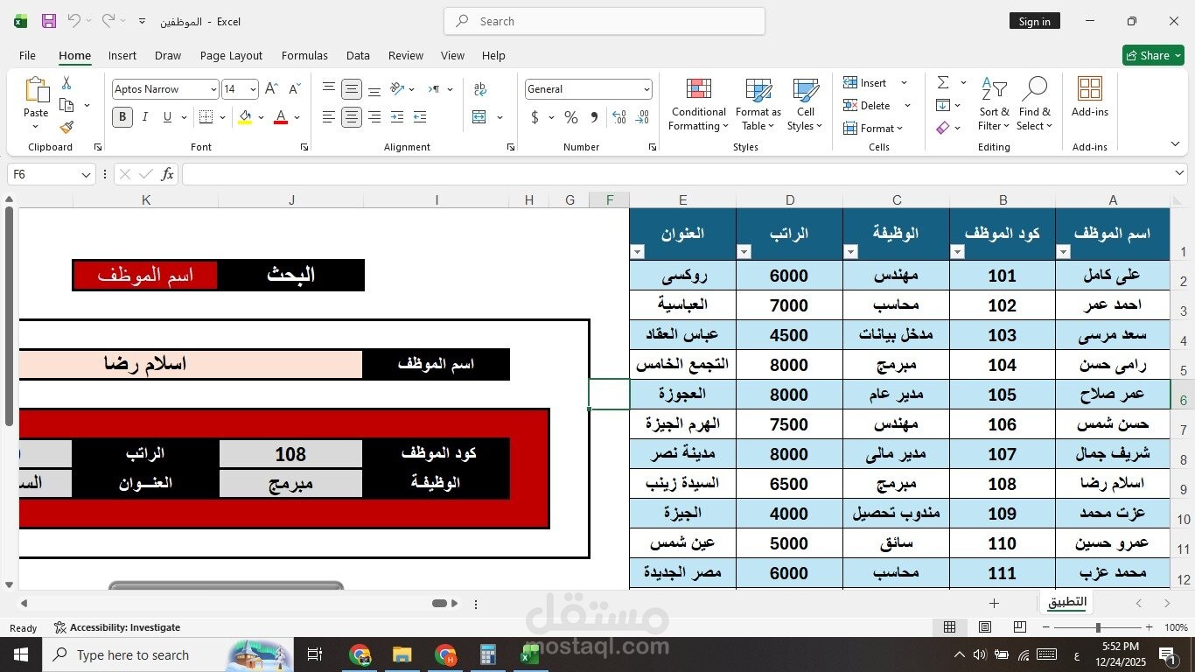Switch to the Formulas ribbon tab
The height and width of the screenshot is (672, 1195).
(x=304, y=55)
